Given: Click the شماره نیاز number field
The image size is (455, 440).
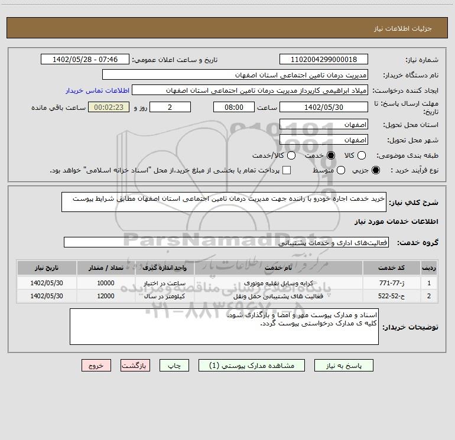Looking at the screenshot, I should (324, 59).
